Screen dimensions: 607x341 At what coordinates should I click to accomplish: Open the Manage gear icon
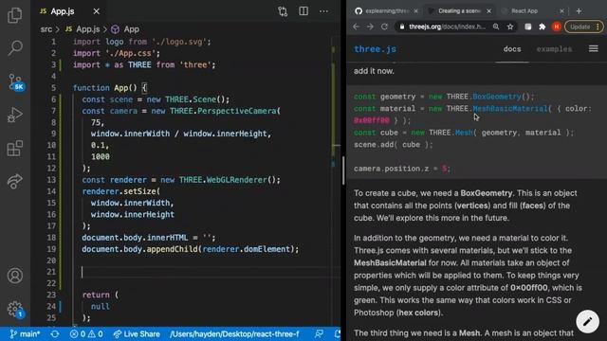pyautogui.click(x=15, y=310)
